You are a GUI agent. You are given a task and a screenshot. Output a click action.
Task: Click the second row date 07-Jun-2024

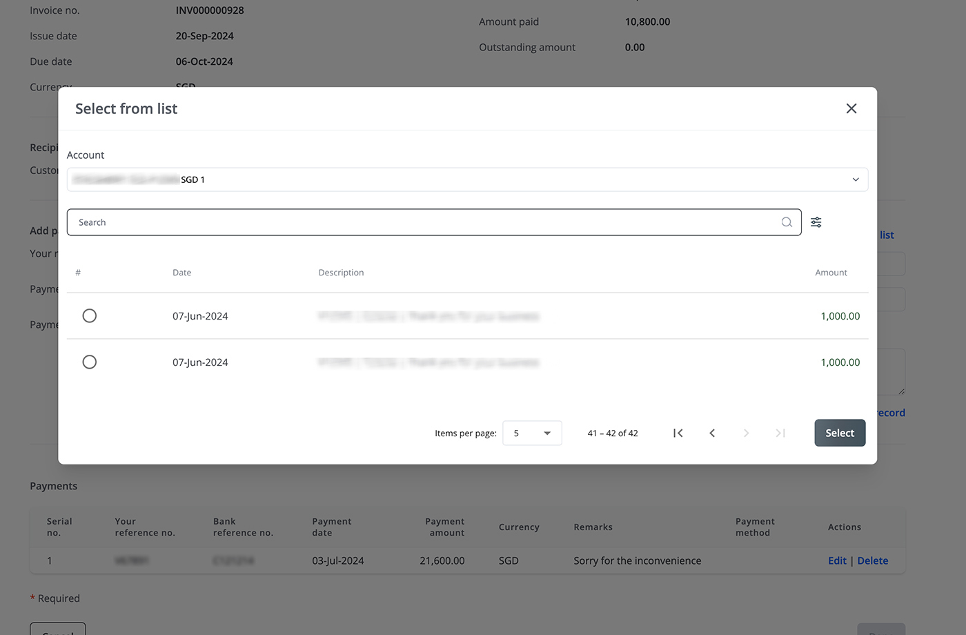(200, 362)
